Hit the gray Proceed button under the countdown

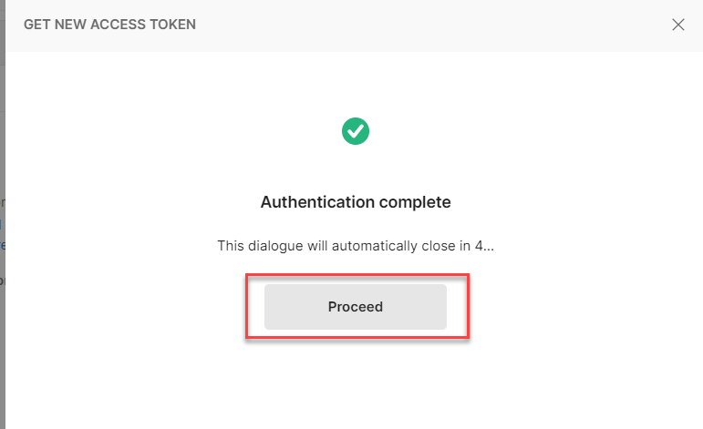356,307
